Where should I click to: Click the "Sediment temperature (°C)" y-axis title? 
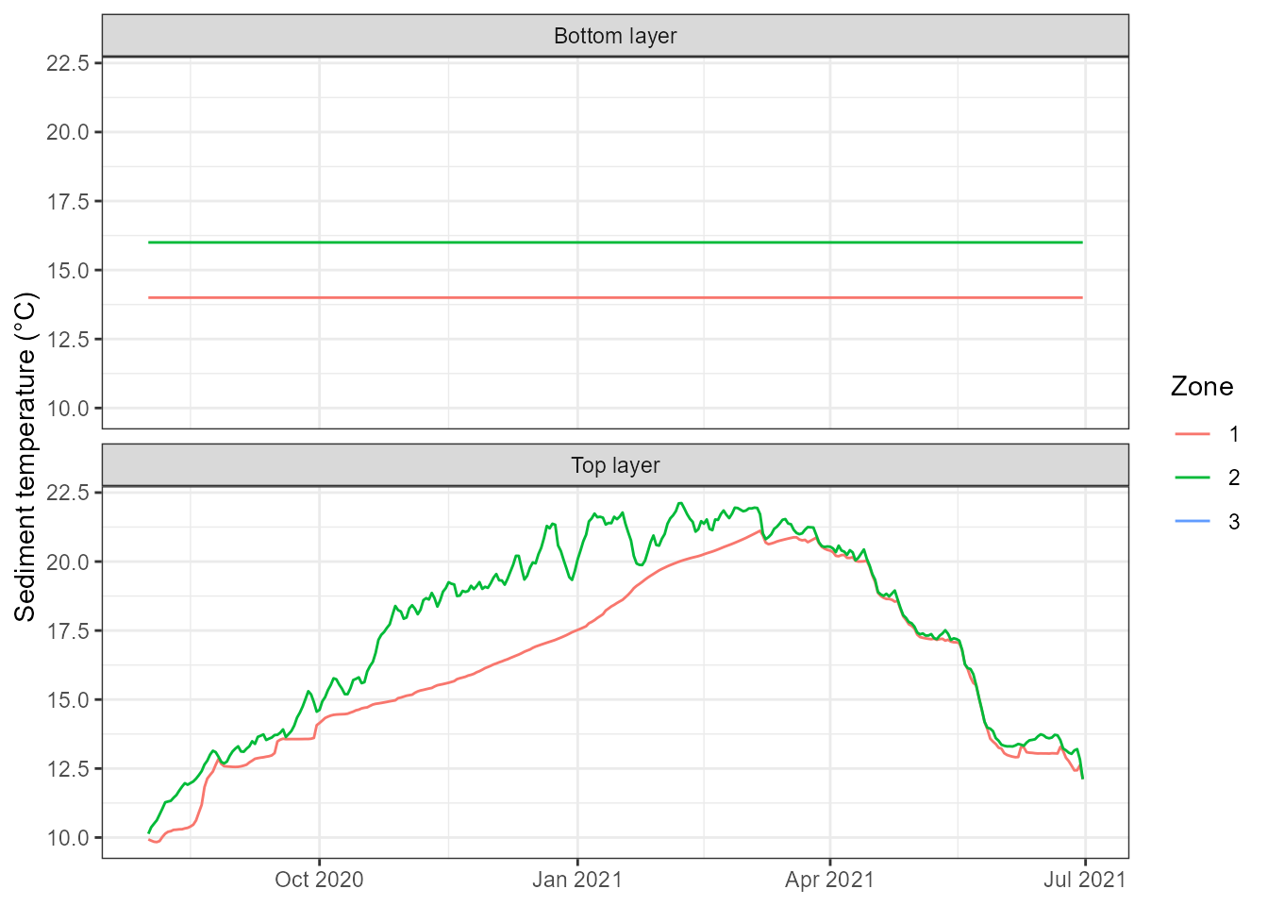25,458
